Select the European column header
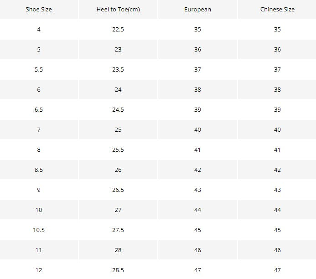This screenshot has height=279, width=316. click(197, 9)
